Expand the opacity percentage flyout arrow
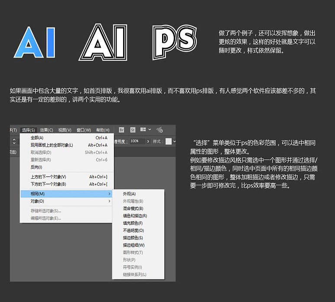 point(148,141)
